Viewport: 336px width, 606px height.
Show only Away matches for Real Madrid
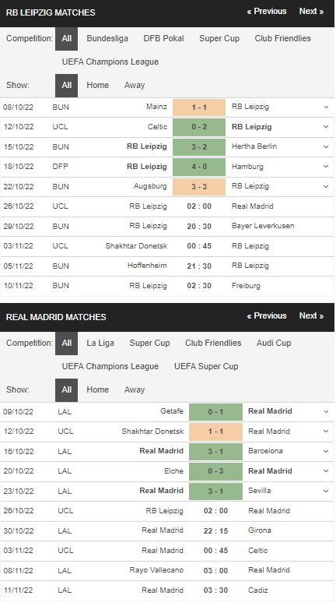tap(135, 389)
